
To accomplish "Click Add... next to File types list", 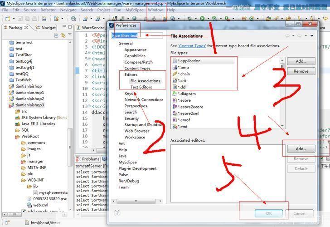I will click(x=301, y=61).
